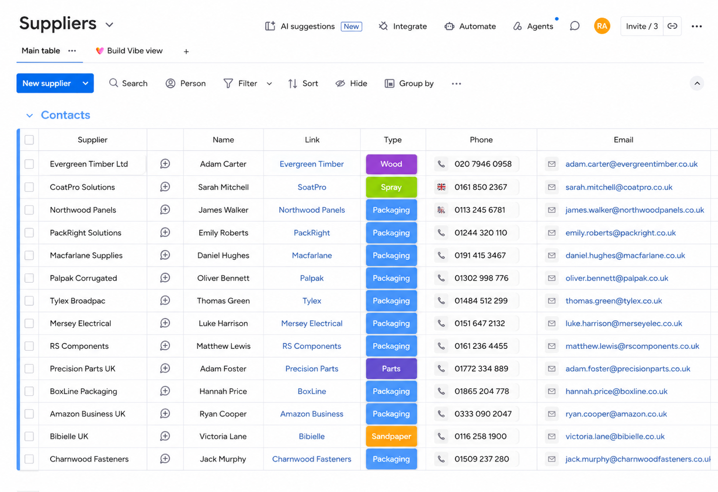This screenshot has height=492, width=718.
Task: Click the New badge beside AI suggestions
Action: tap(351, 27)
